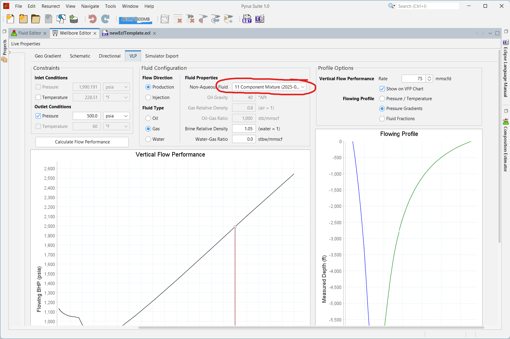Viewport: 510px width, 339px height.
Task: Click the memory usage bar
Action: pyautogui.click(x=136, y=19)
